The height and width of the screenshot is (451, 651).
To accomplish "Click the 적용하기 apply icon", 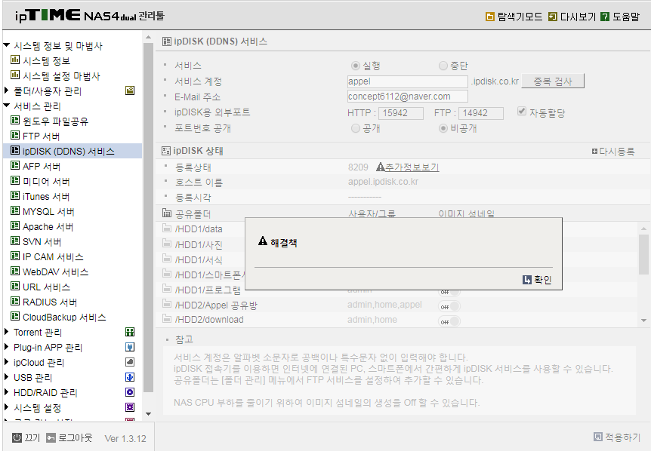I will point(598,437).
